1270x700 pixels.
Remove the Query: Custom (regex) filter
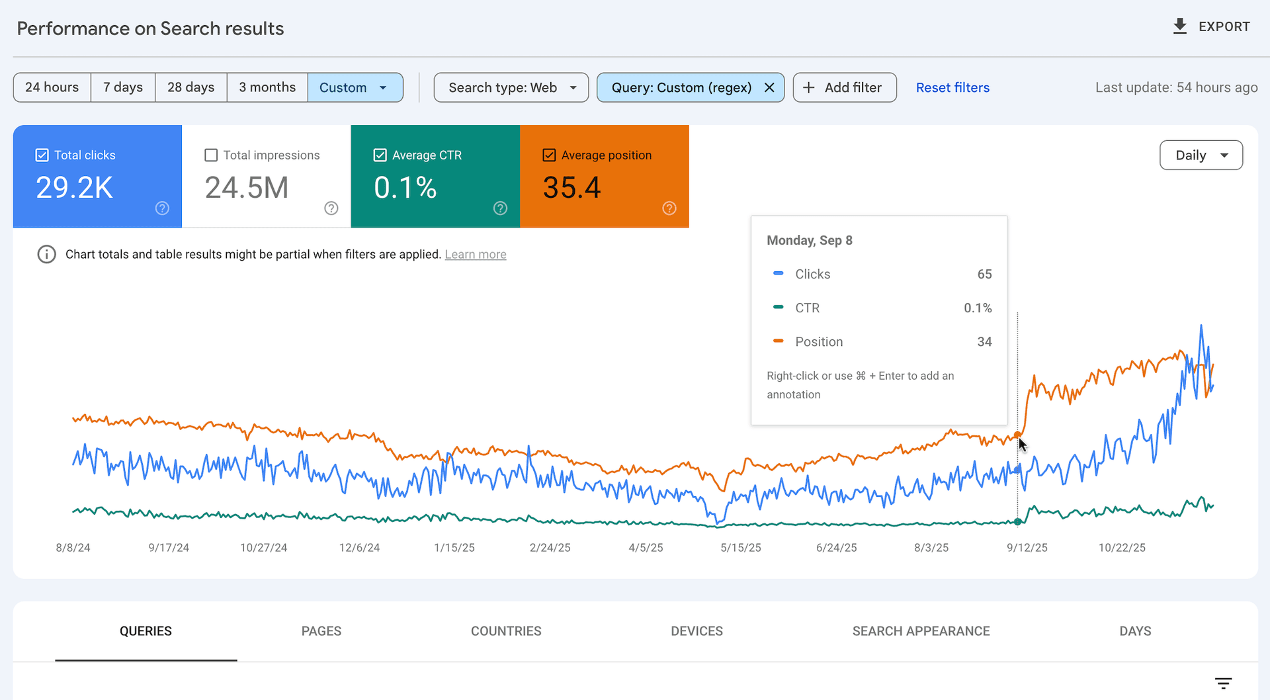[x=769, y=87]
